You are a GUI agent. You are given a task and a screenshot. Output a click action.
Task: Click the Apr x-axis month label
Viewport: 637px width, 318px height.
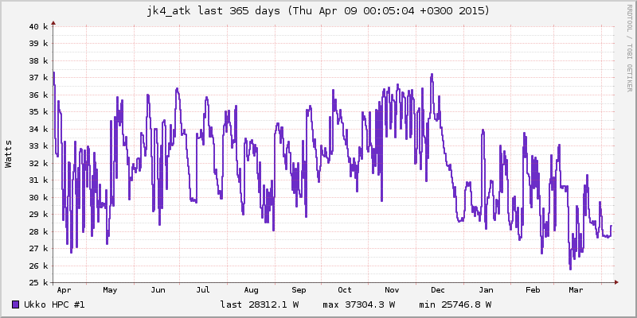(x=64, y=290)
